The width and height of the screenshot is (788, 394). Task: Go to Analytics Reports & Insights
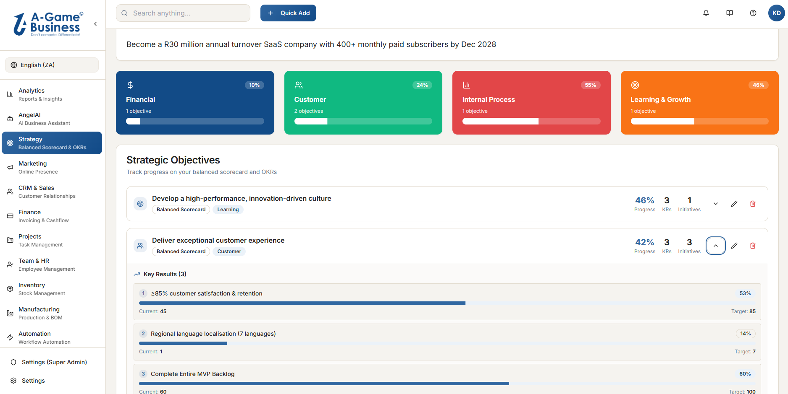tap(52, 95)
